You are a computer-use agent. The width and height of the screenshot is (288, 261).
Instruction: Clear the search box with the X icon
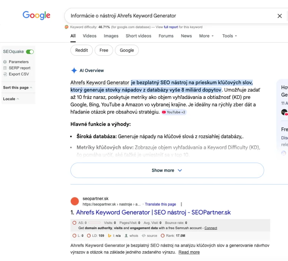tap(279, 16)
